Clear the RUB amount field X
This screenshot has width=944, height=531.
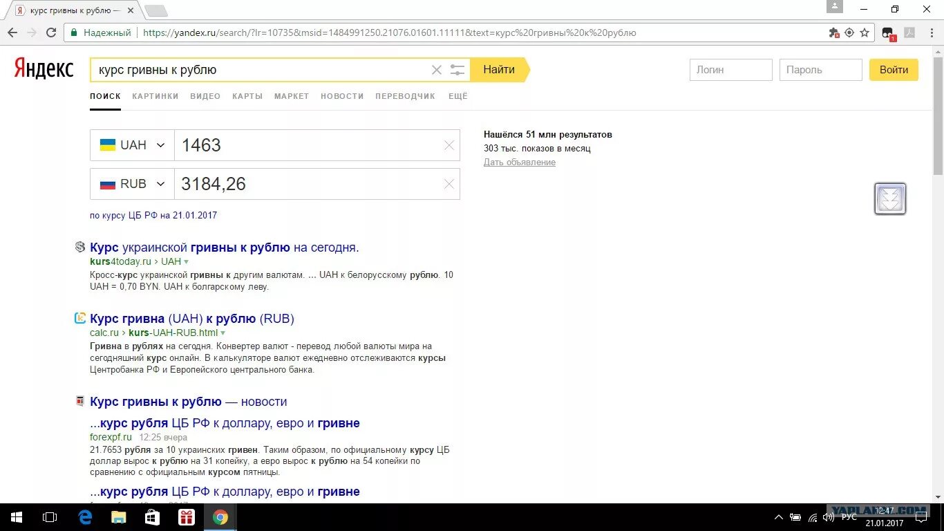click(x=449, y=184)
